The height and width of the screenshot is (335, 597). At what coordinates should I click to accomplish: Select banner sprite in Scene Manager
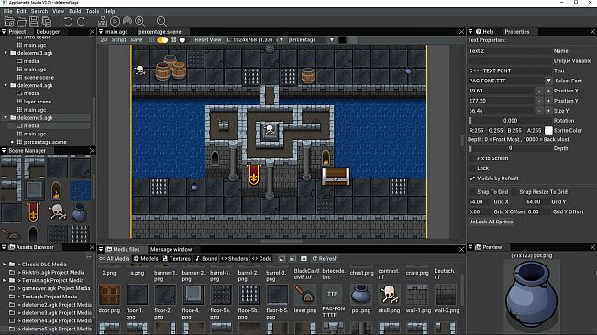34,212
